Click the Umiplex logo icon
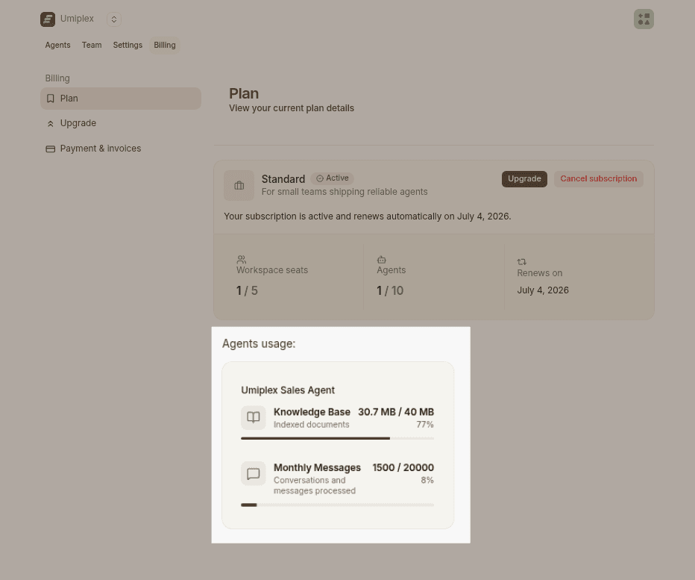 (x=48, y=19)
